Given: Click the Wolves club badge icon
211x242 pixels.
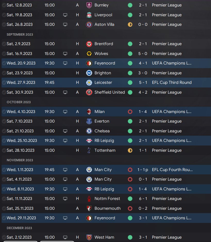Looking at the screenshot, I should pyautogui.click(x=89, y=54).
